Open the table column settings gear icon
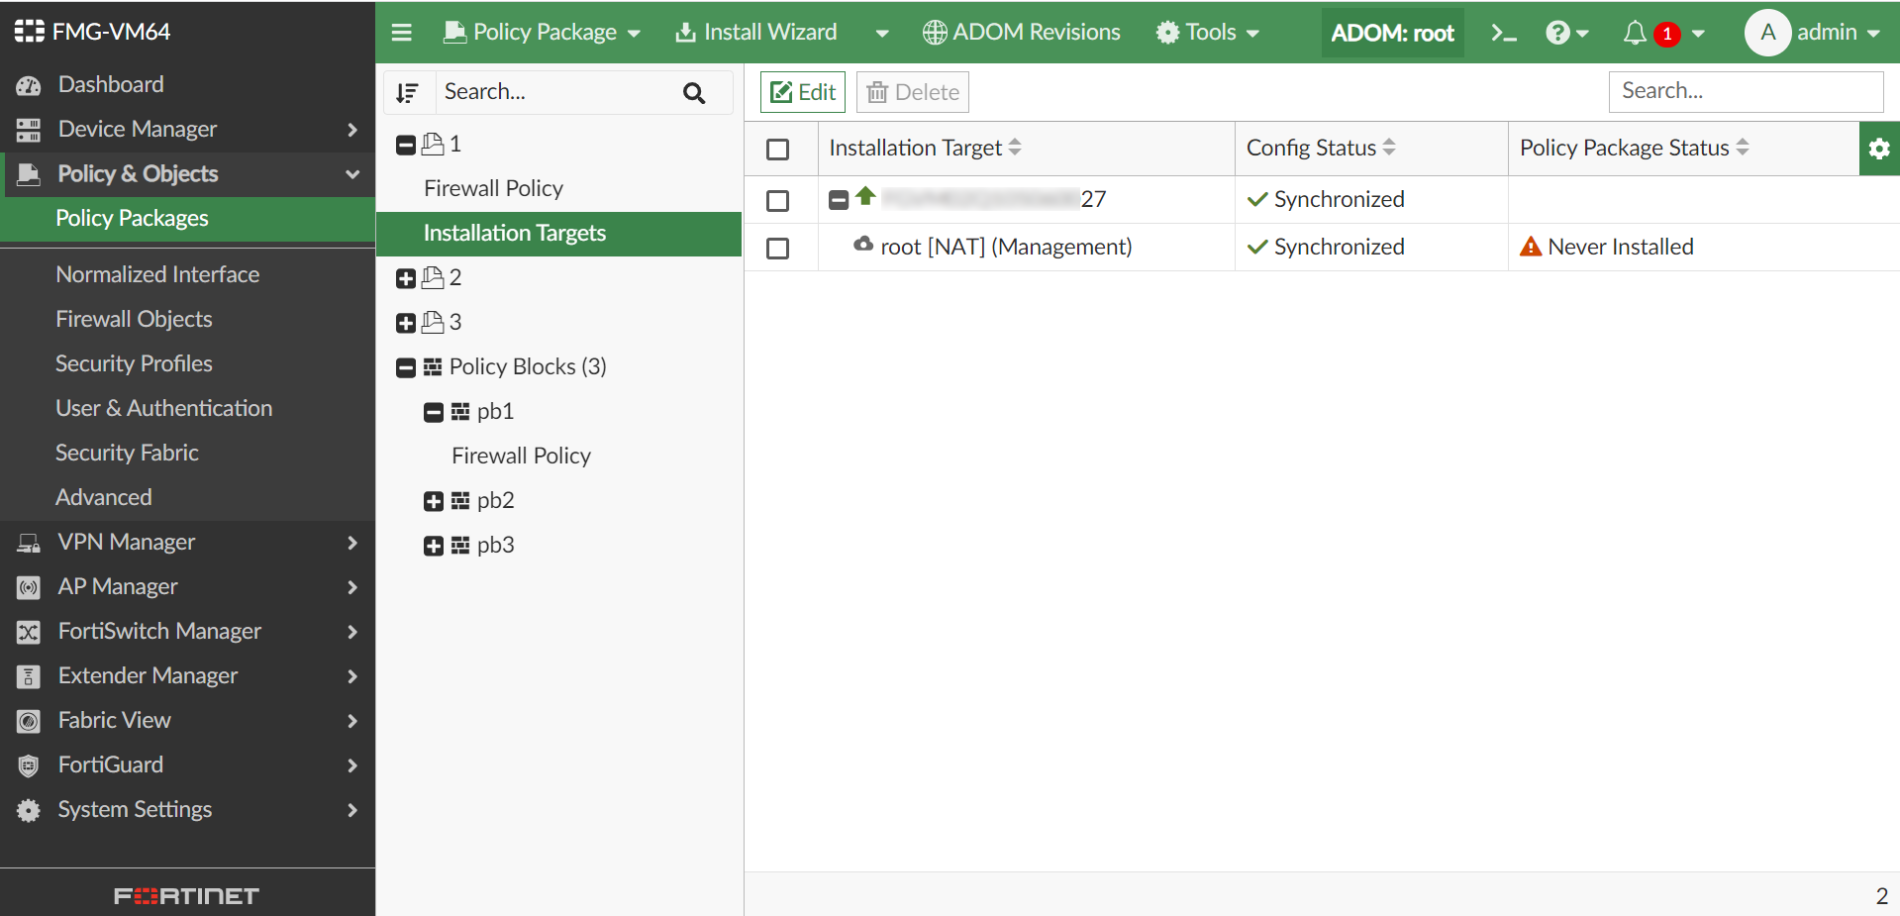 coord(1878,149)
